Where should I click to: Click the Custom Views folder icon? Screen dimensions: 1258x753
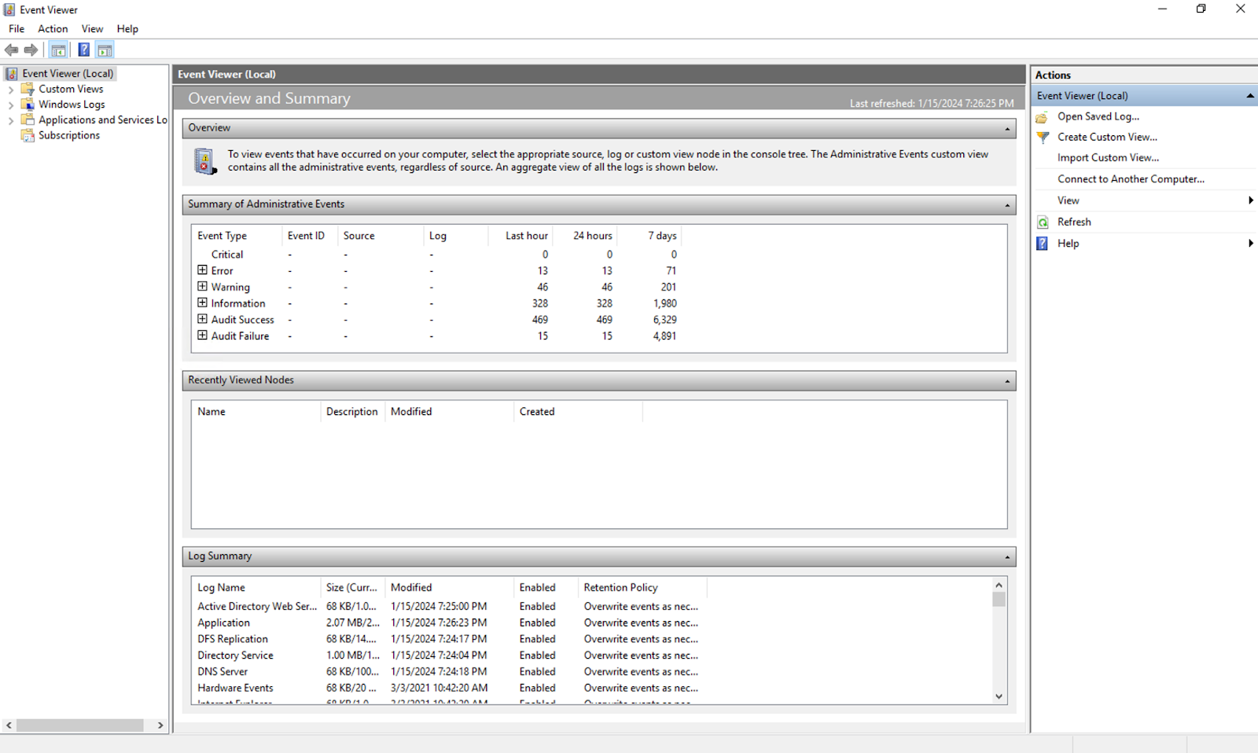(x=28, y=89)
